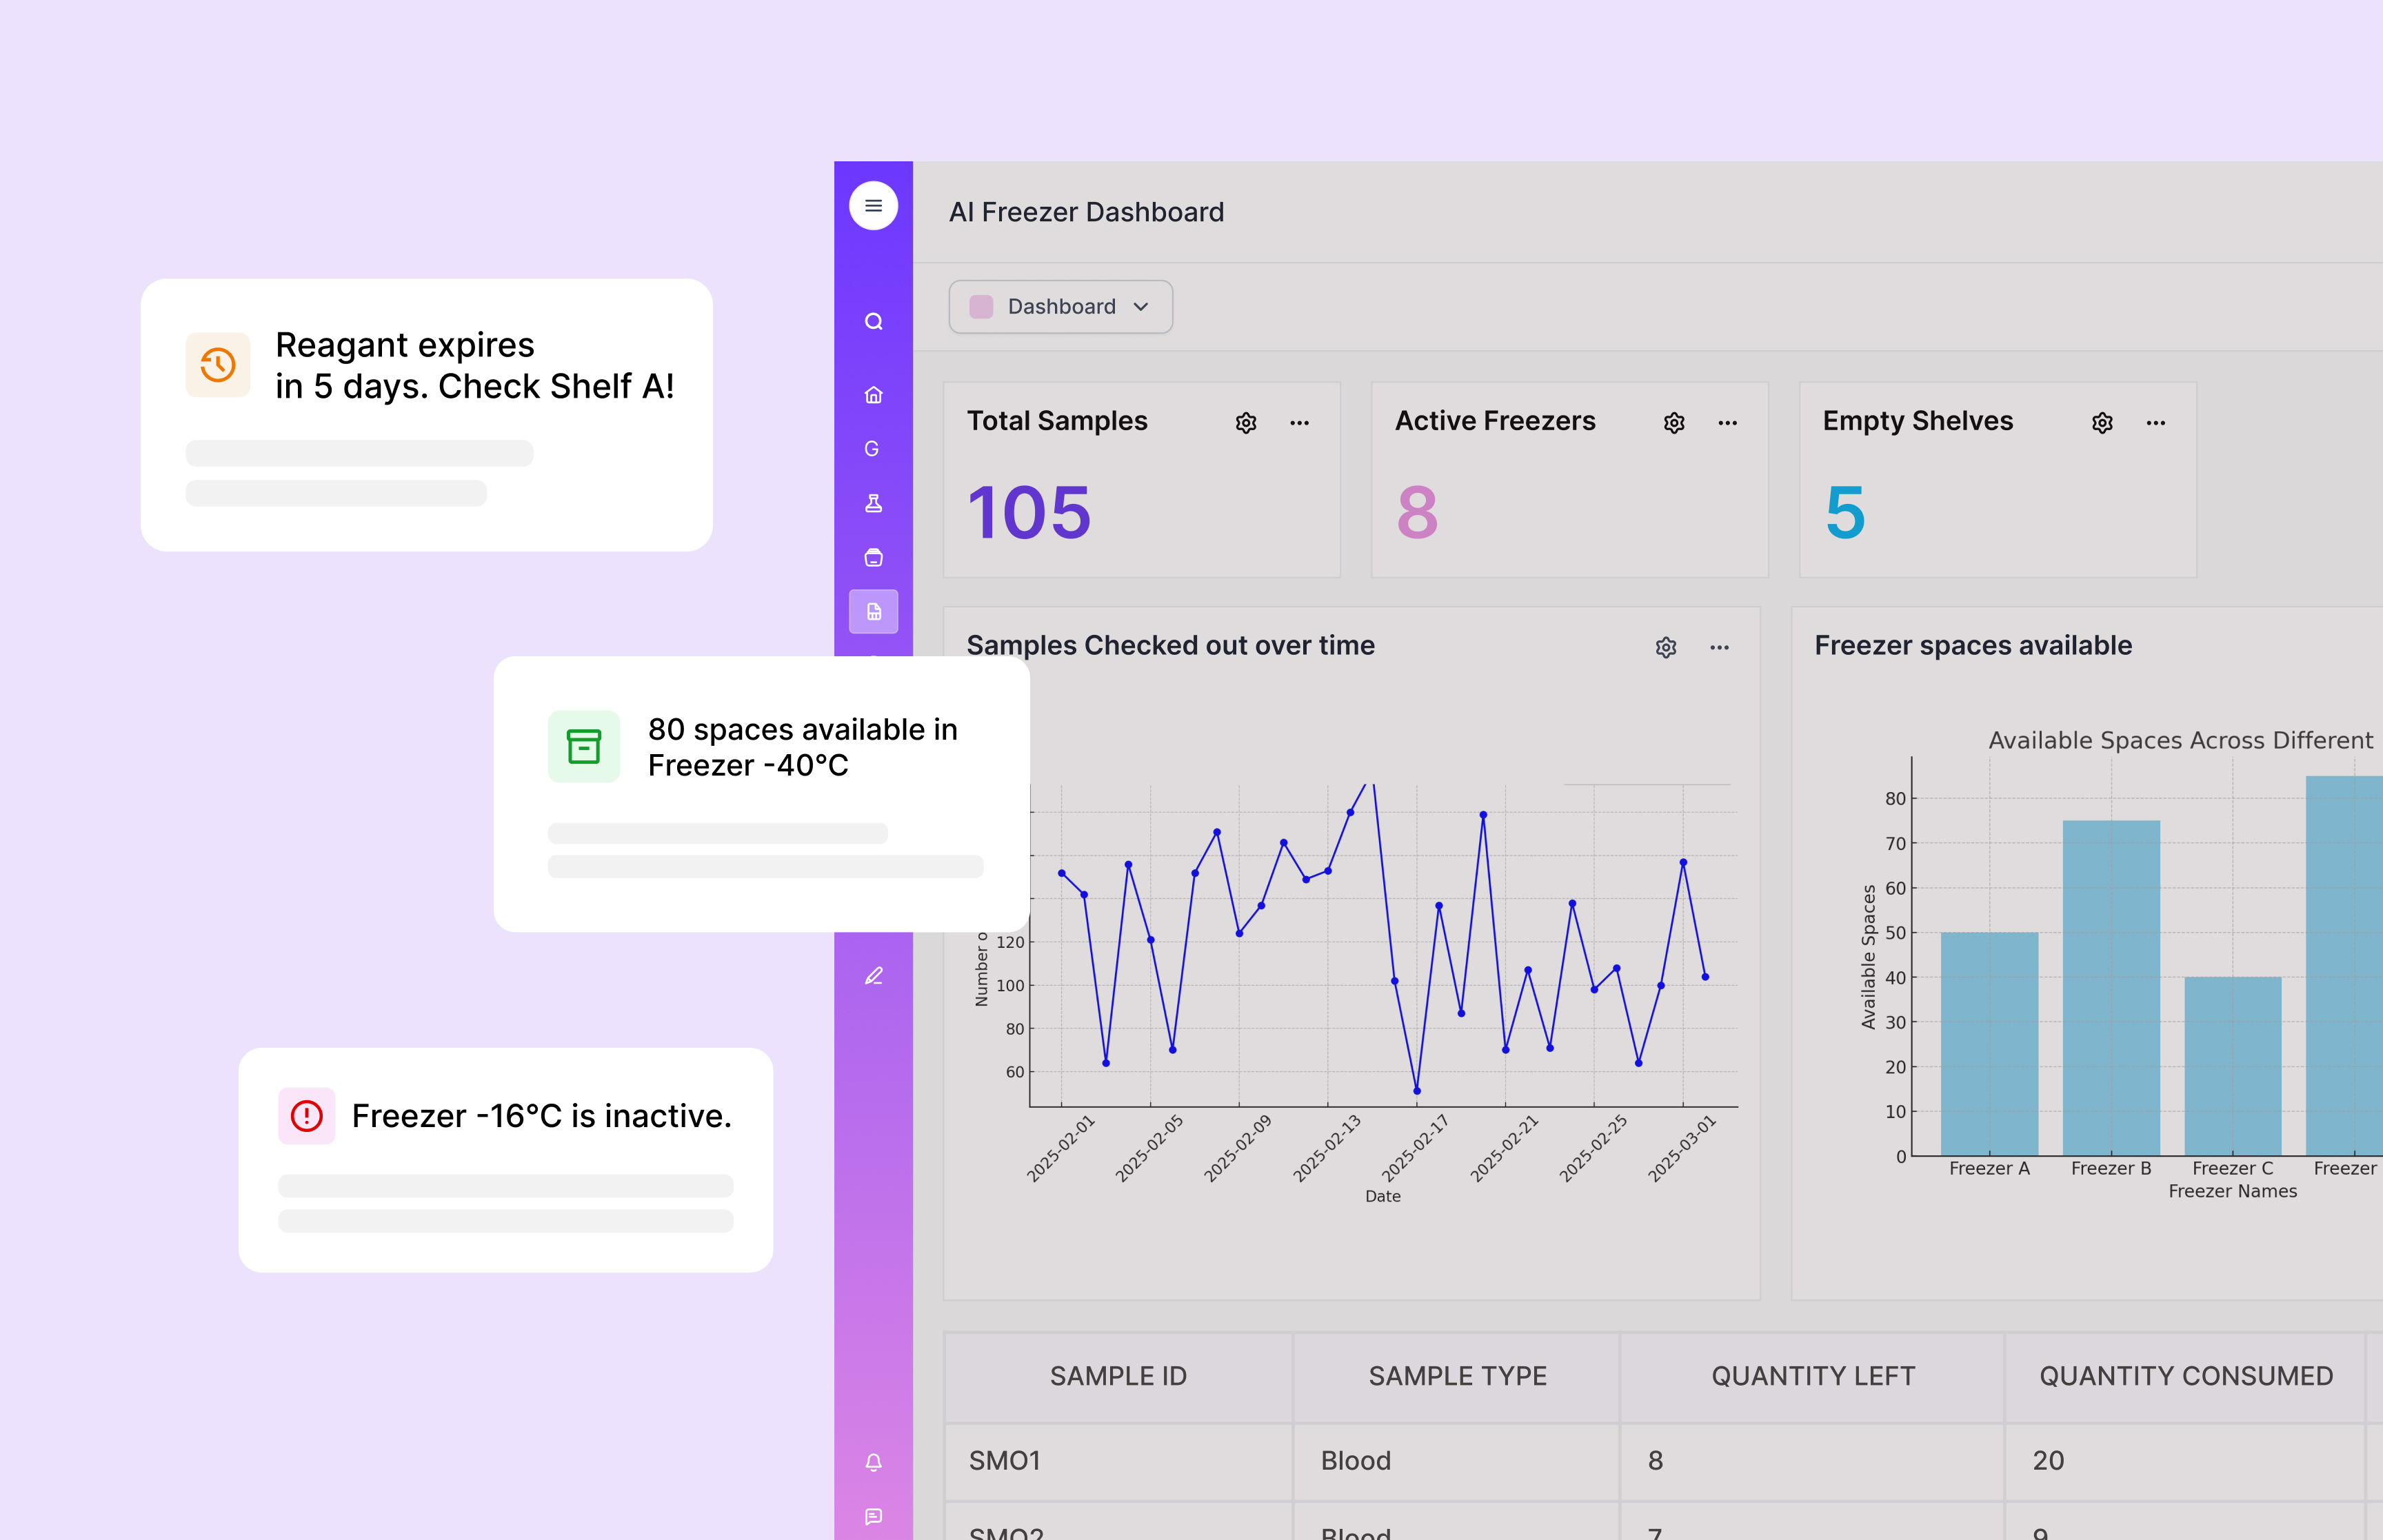This screenshot has height=1540, width=2383.
Task: Open the Dashboard dropdown
Action: [1061, 307]
